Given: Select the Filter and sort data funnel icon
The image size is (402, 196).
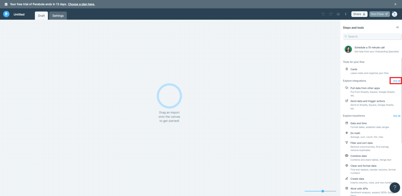Looking at the screenshot, I should click(x=347, y=143).
